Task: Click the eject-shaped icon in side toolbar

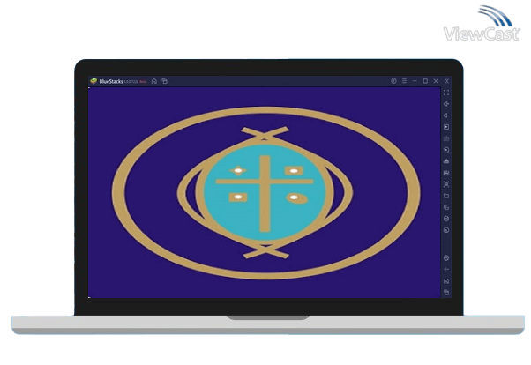Action: (x=446, y=161)
